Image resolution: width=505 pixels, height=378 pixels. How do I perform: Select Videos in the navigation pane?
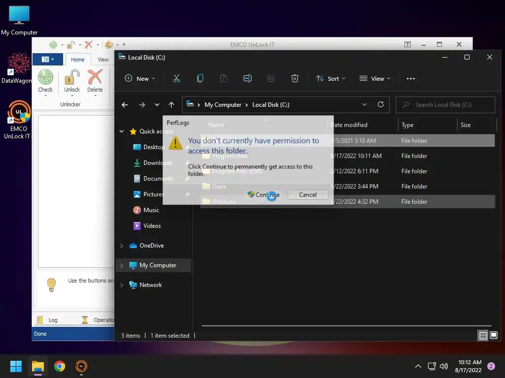click(x=147, y=225)
